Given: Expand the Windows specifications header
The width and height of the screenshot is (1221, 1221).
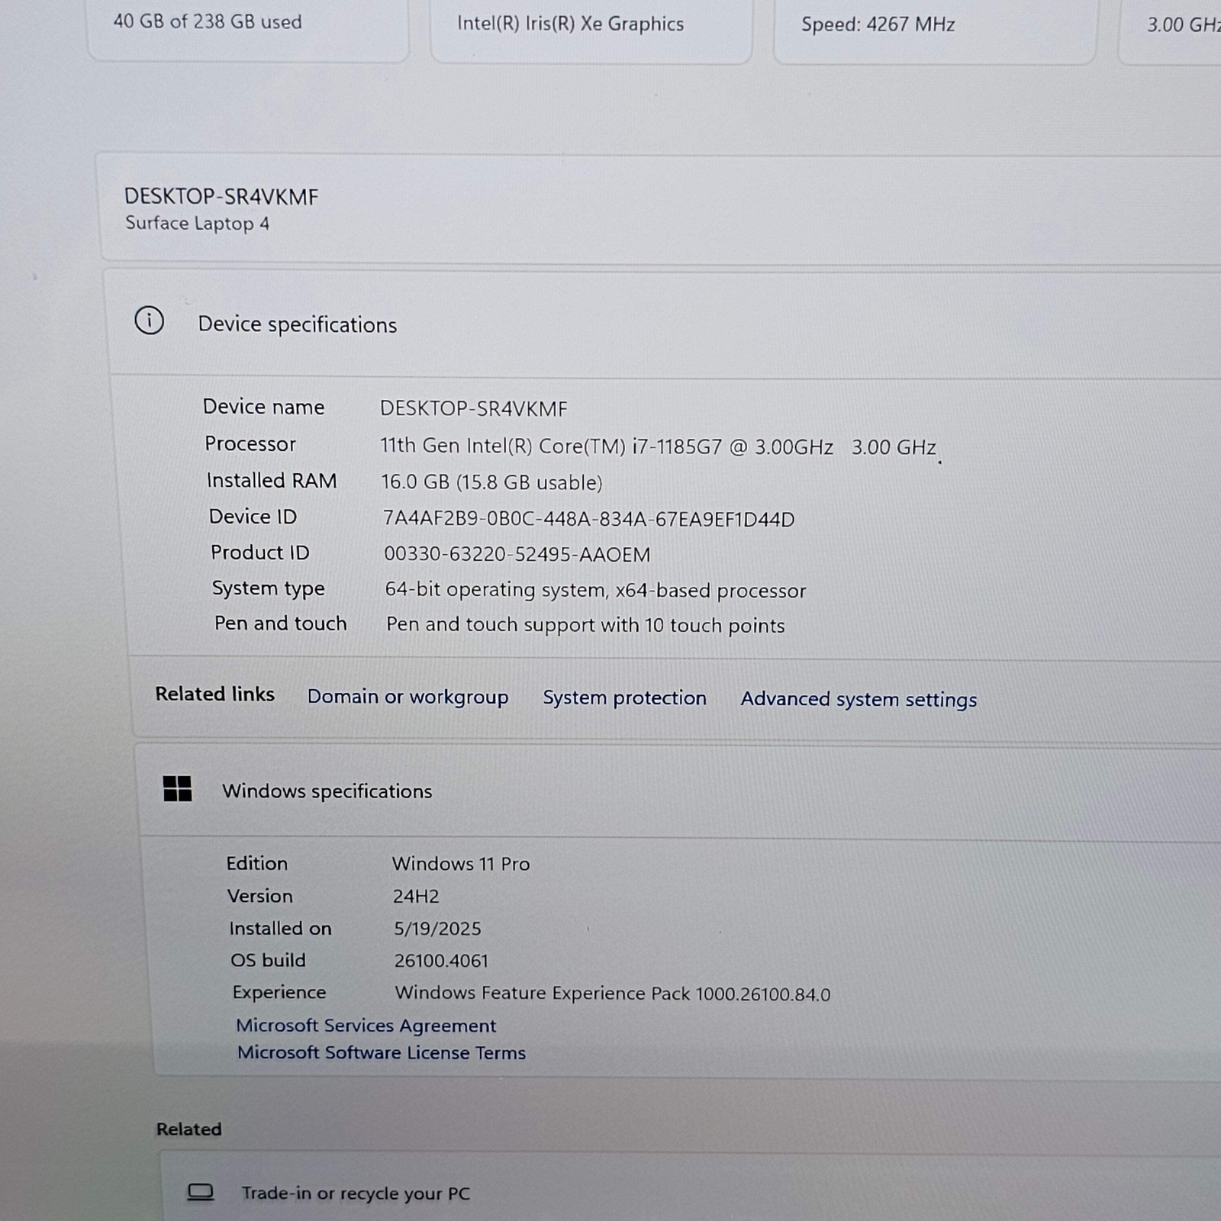Looking at the screenshot, I should coord(679,791).
